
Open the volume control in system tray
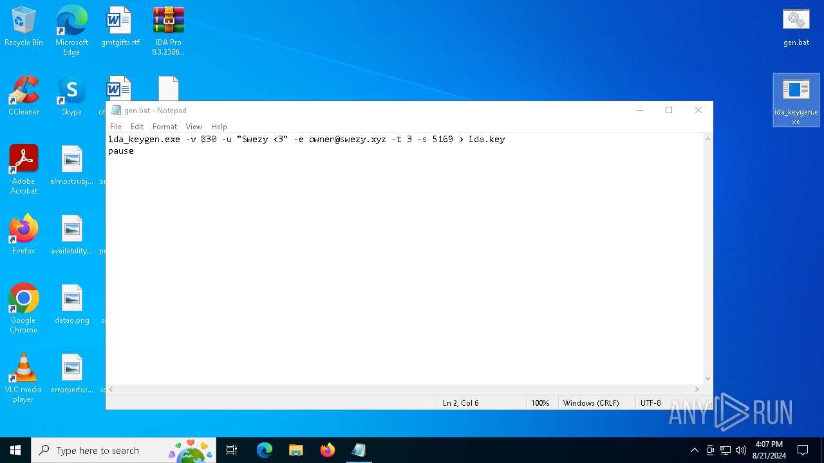pos(741,450)
